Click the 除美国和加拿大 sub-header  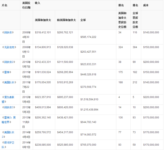coord(66,20)
